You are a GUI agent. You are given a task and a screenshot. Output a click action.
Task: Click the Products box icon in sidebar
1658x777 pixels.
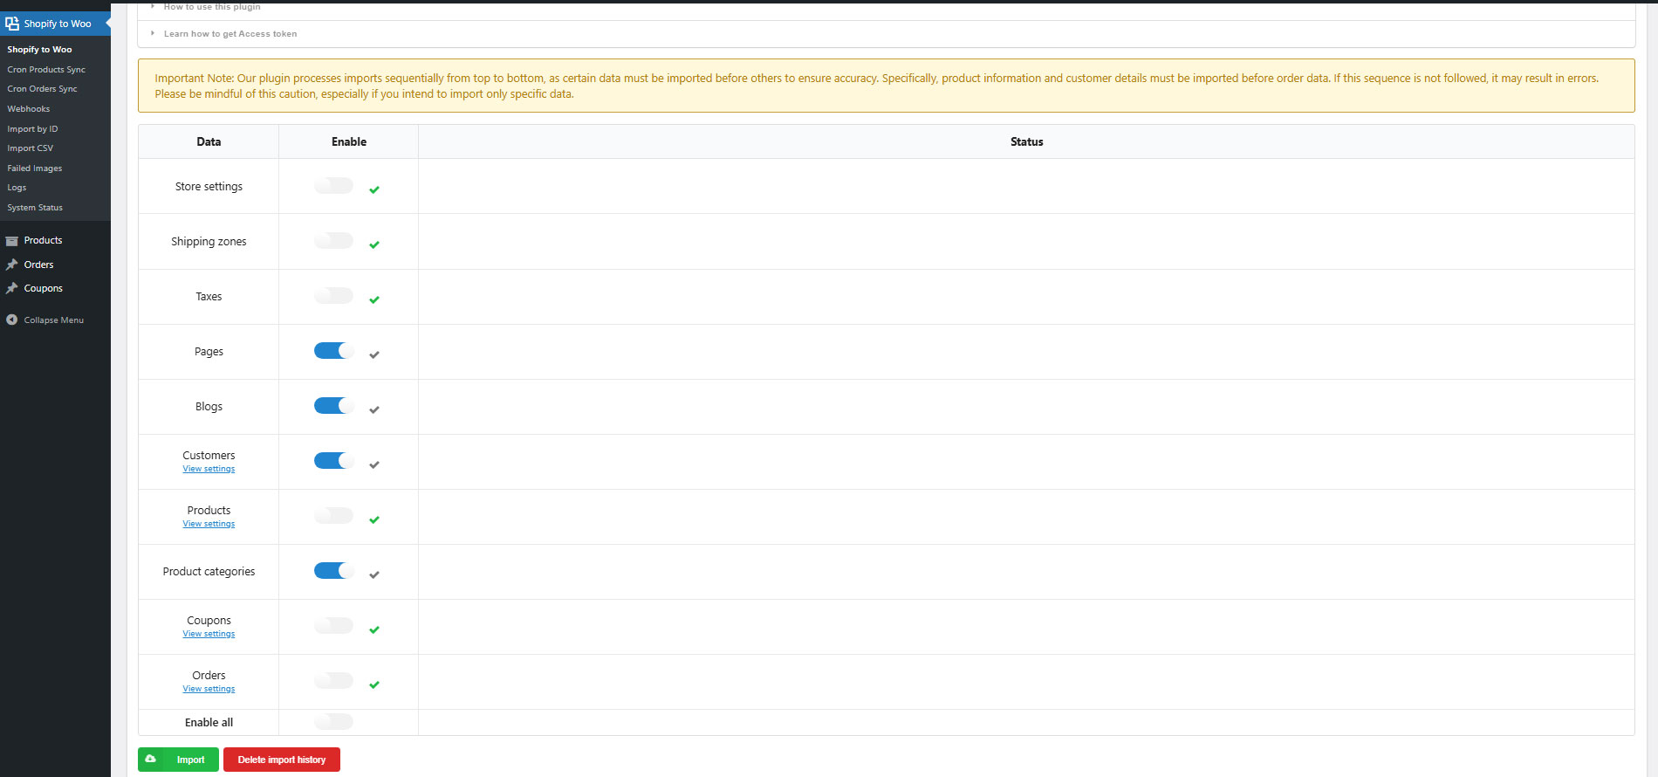[12, 240]
